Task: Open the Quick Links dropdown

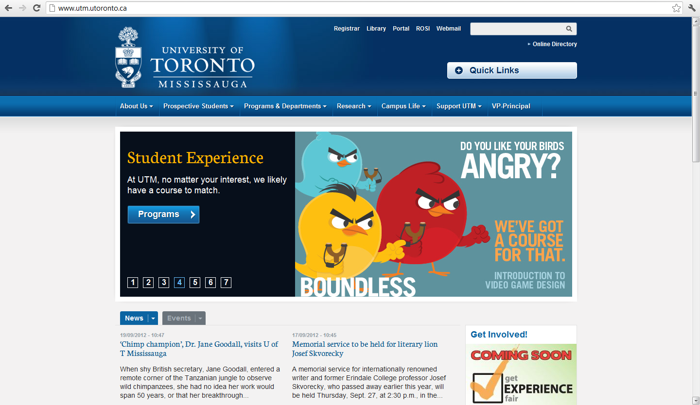Action: pos(512,70)
